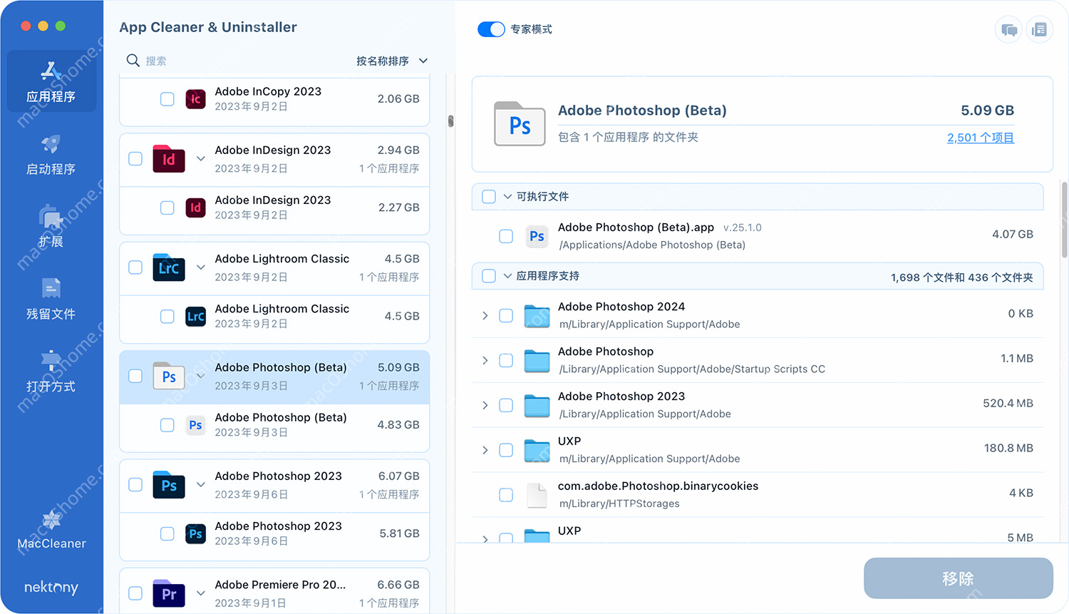Click the list view icon top right
Screen dimensions: 1069x614
point(1039,29)
